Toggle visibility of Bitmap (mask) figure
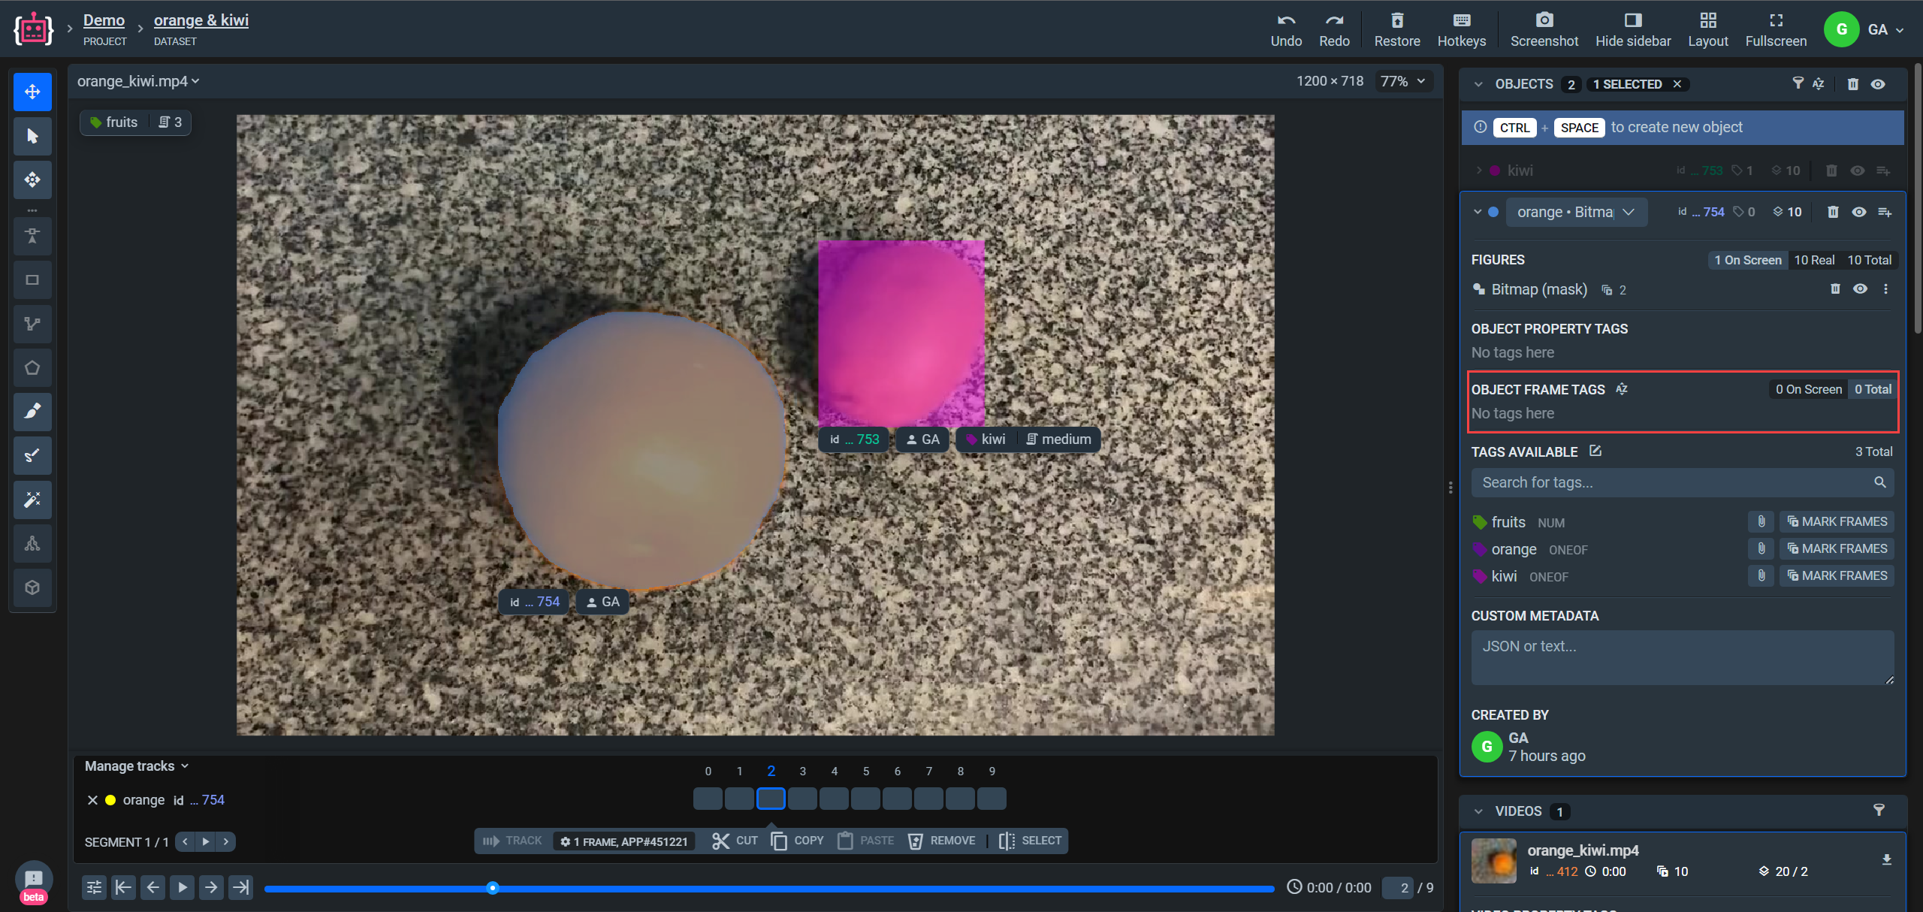 pos(1860,289)
